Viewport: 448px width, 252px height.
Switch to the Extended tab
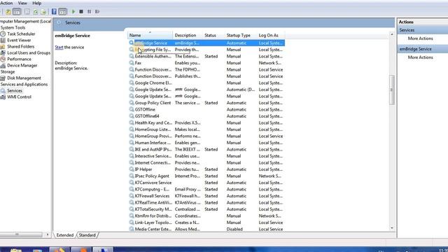point(65,235)
